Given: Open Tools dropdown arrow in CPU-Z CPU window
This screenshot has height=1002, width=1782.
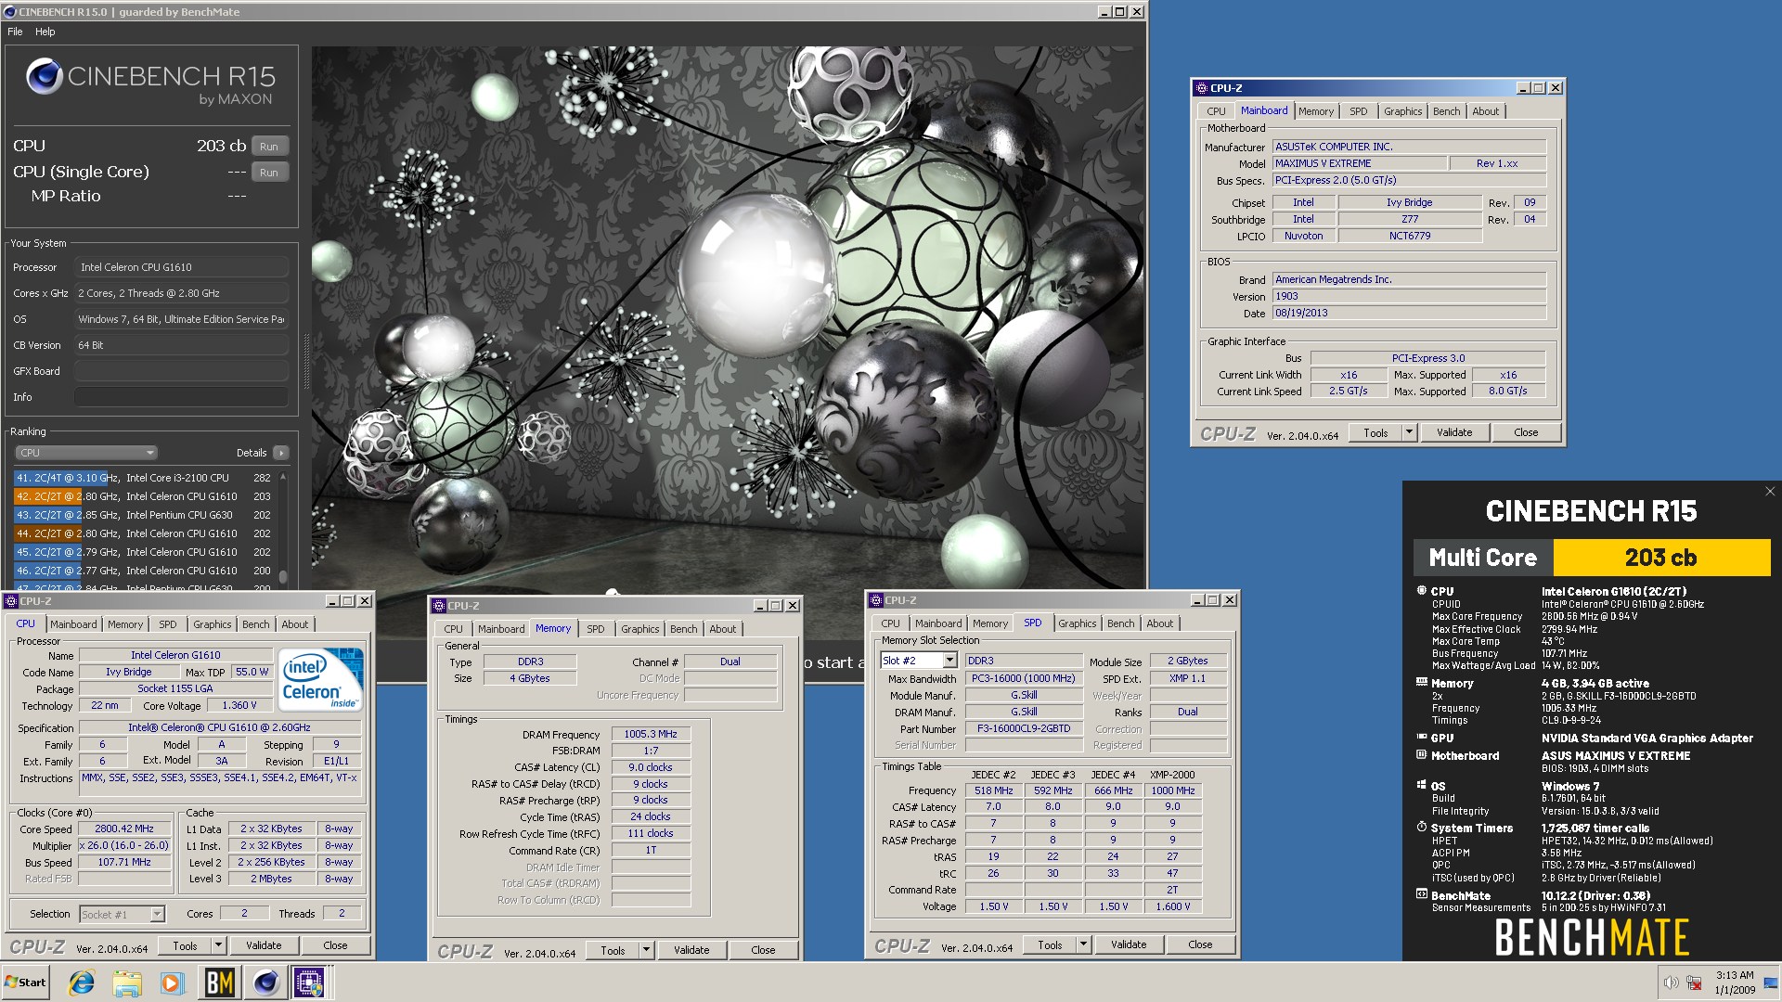Looking at the screenshot, I should coord(218,945).
